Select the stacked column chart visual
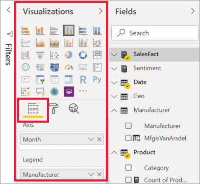The height and width of the screenshot is (184, 200). point(40,31)
